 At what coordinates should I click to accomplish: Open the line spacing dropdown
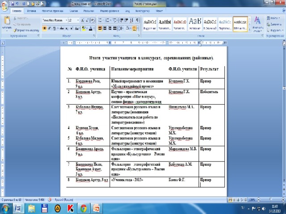pos(121,28)
